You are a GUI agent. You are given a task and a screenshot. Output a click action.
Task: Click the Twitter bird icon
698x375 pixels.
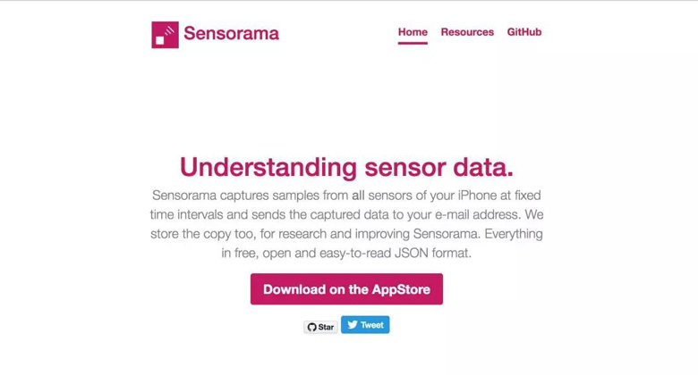pyautogui.click(x=353, y=325)
